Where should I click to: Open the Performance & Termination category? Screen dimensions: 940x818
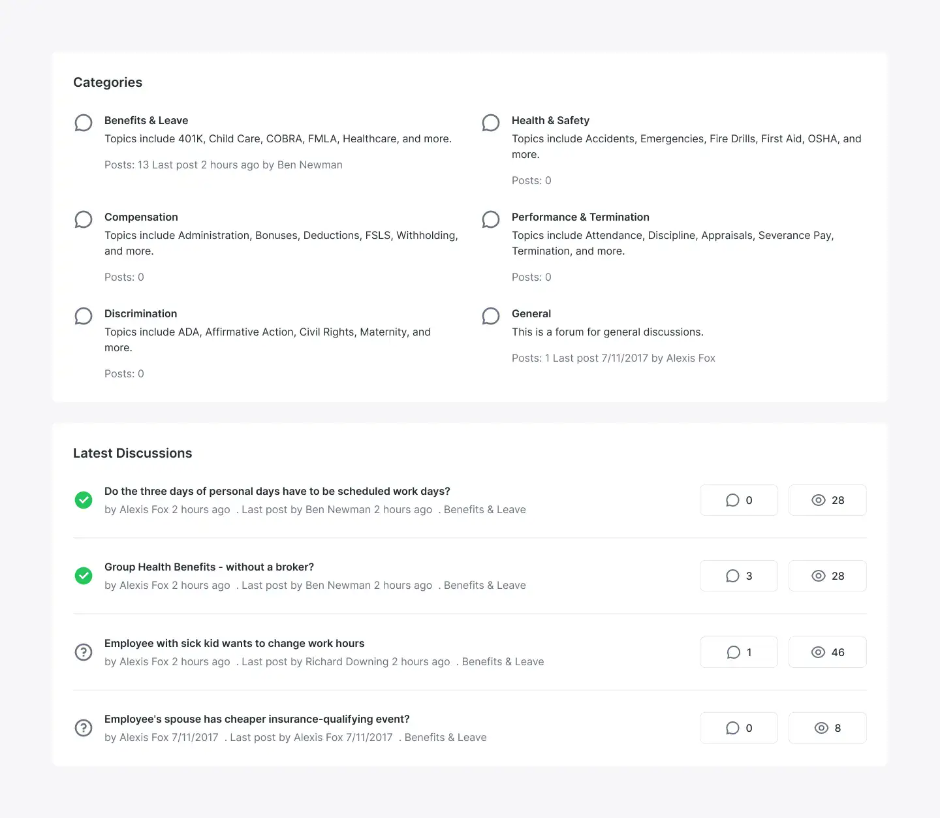tap(580, 217)
